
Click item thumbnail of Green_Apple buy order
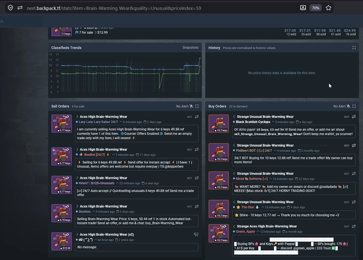(x=218, y=233)
